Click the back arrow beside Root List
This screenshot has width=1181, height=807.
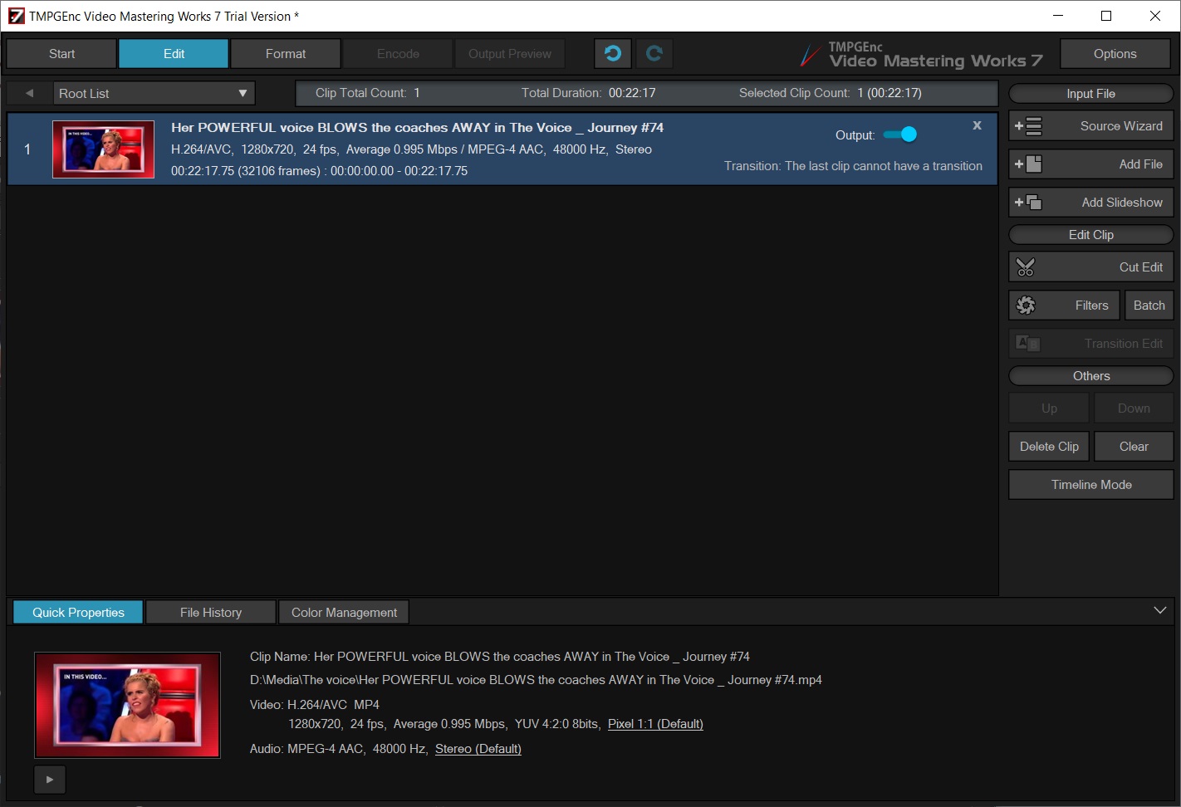[30, 93]
